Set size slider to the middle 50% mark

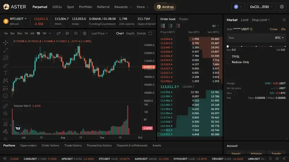coord(256,46)
